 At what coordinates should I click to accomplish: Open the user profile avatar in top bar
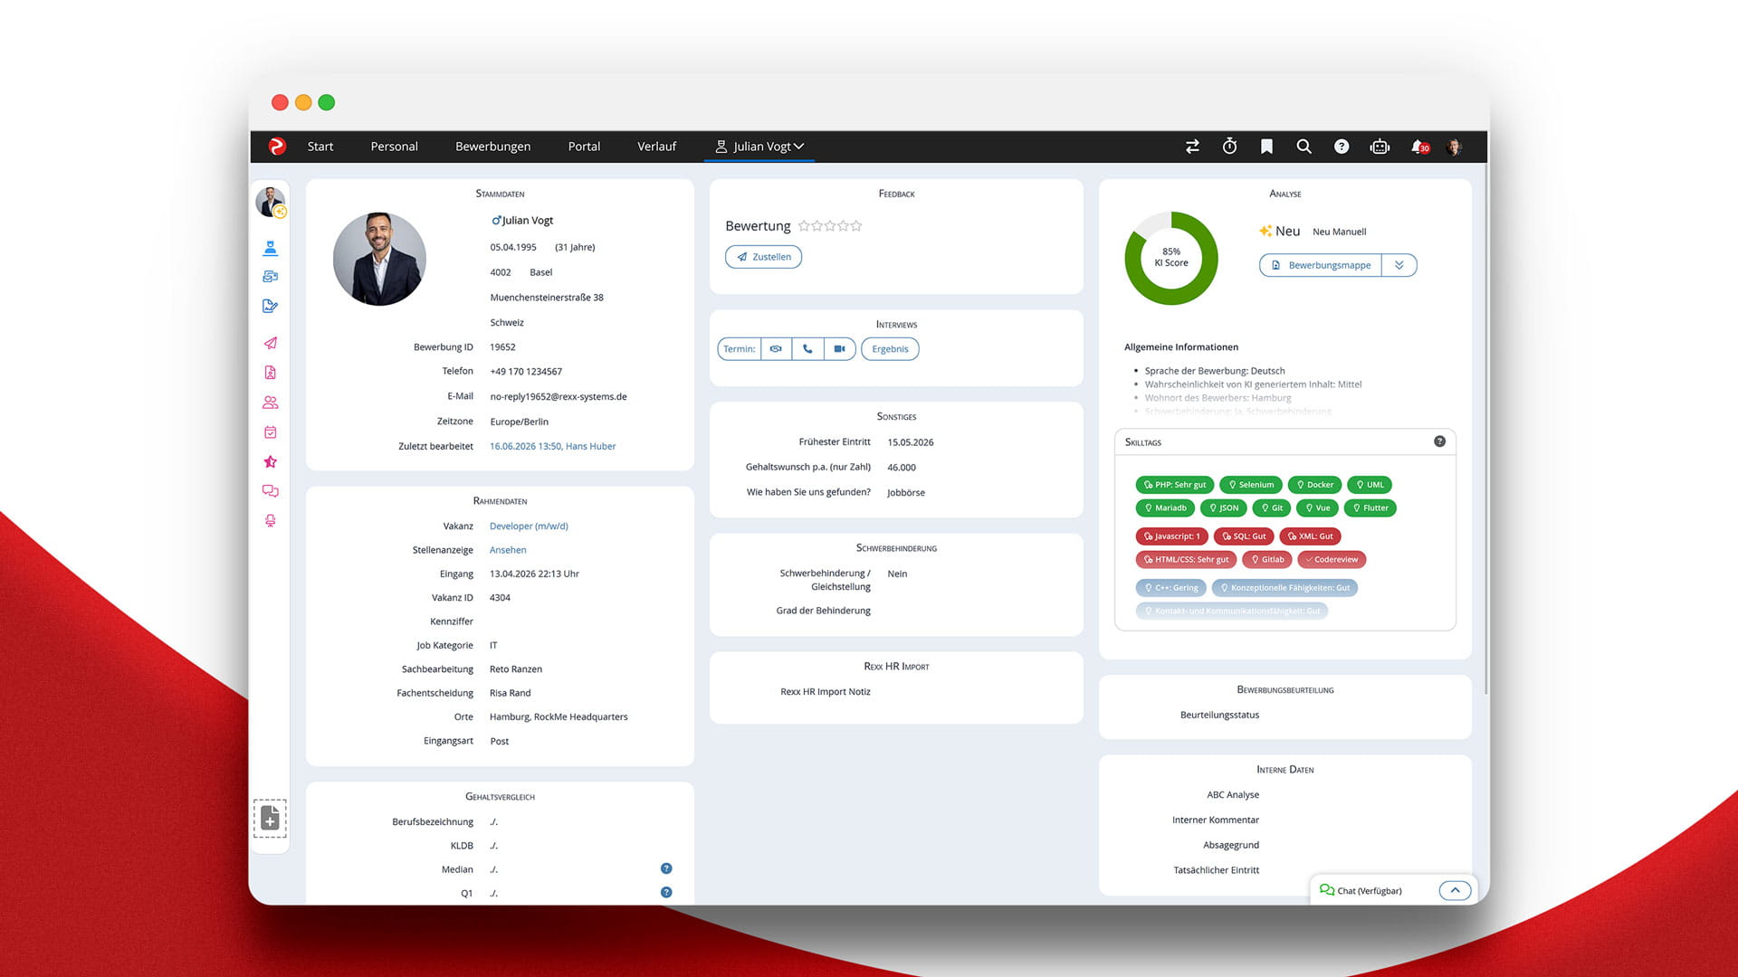click(1455, 147)
